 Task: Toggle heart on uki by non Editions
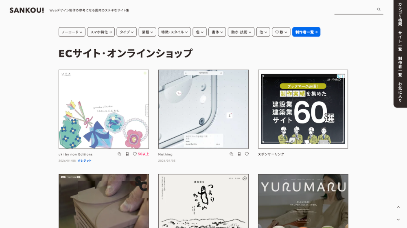[135, 154]
